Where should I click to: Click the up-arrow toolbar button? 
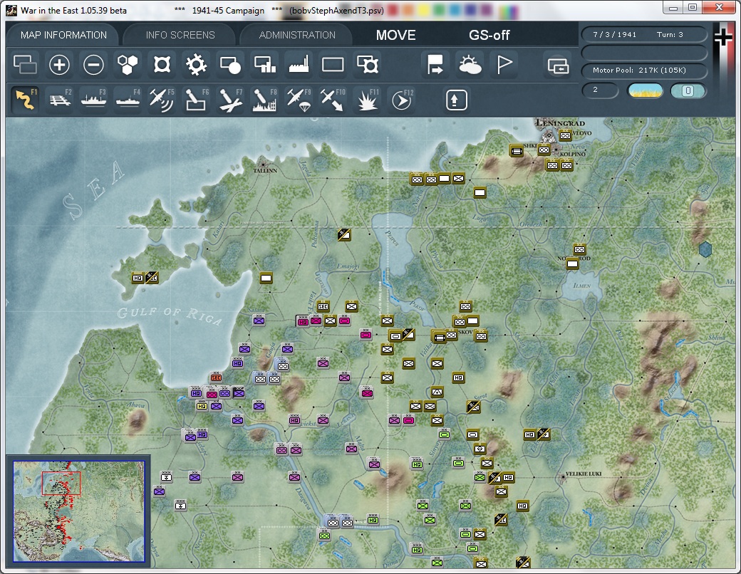point(456,100)
